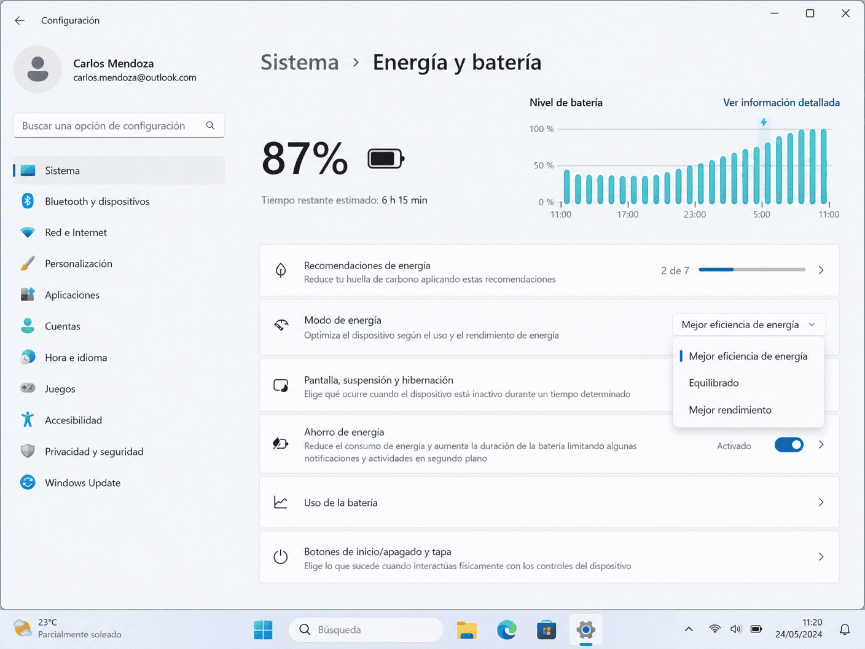Expand Botones de inicio/apagado y tapa chevron
Screen dimensions: 865x649
[821, 557]
